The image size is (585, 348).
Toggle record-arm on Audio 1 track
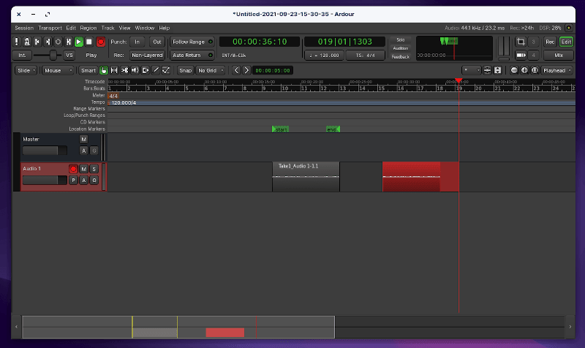click(73, 169)
